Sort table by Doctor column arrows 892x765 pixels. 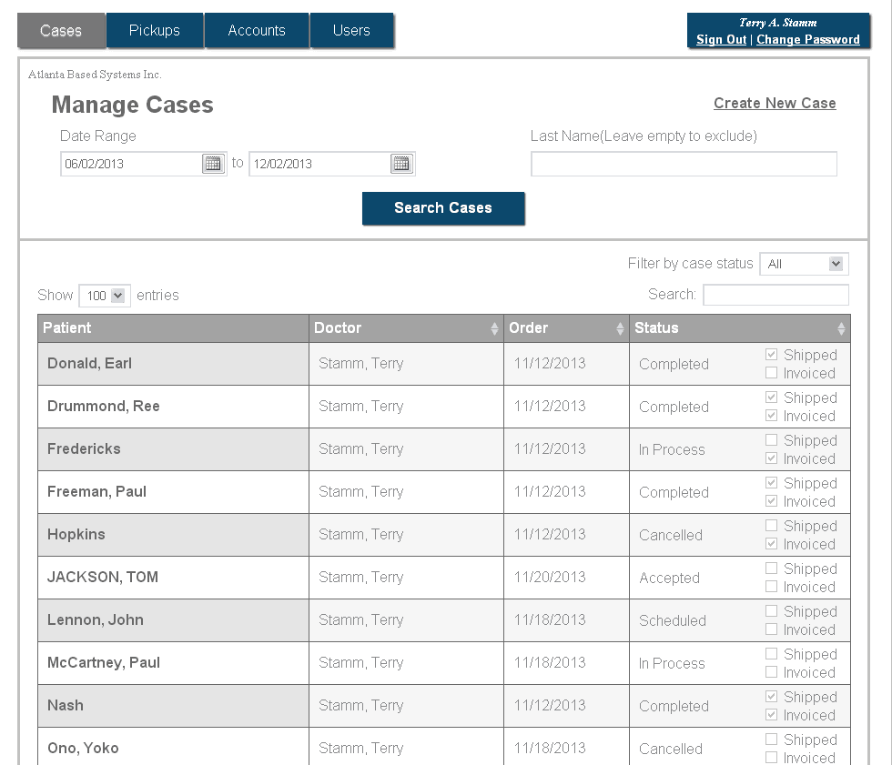click(494, 328)
